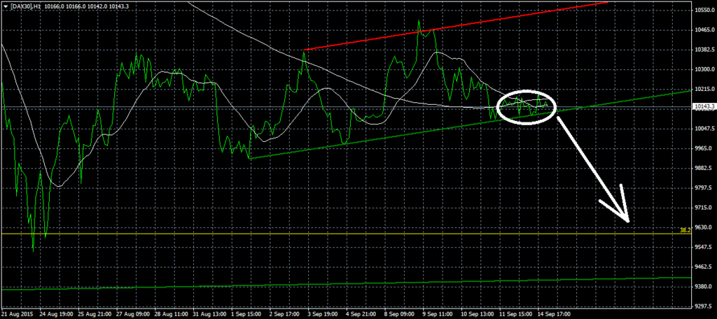Viewport: 717px width, 319px height.
Task: Click the triangle icon beside [DAX30] title
Action: [x=4, y=6]
